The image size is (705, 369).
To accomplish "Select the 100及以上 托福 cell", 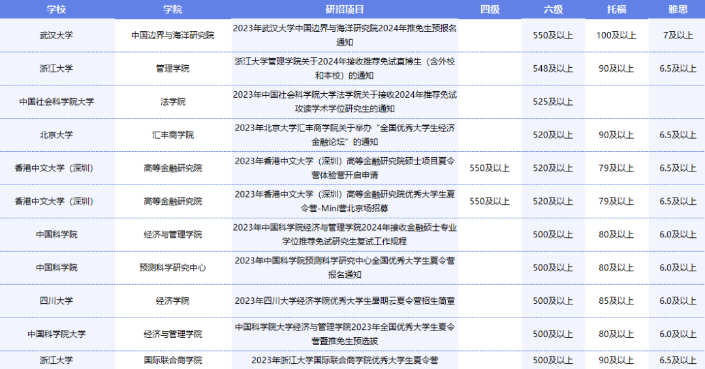I will (x=616, y=35).
